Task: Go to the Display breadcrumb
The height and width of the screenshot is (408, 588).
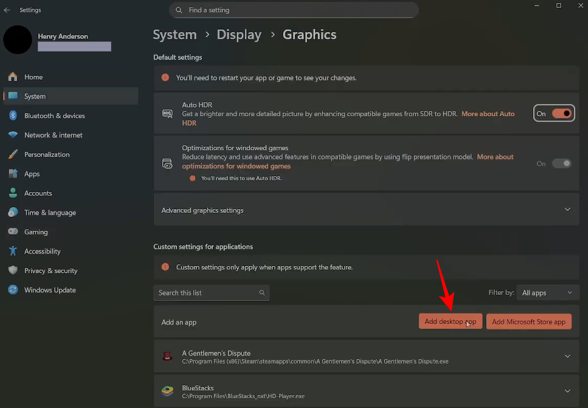Action: pos(239,35)
